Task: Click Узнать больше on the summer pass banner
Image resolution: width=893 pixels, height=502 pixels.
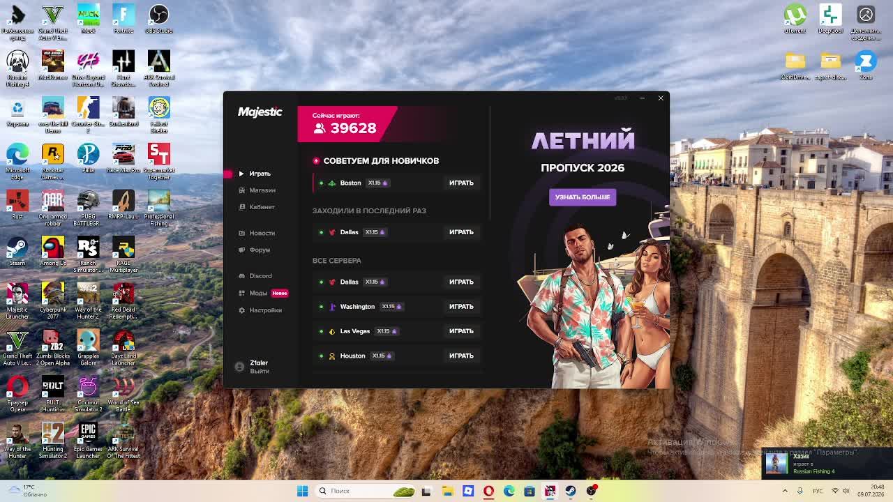Action: coord(583,197)
